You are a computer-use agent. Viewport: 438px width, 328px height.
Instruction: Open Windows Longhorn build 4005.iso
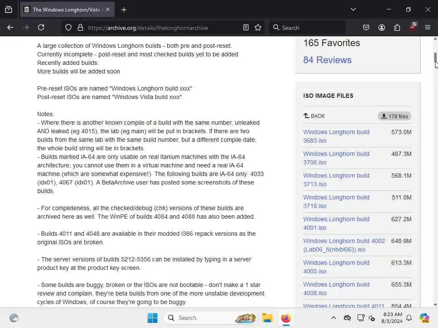[x=336, y=266]
